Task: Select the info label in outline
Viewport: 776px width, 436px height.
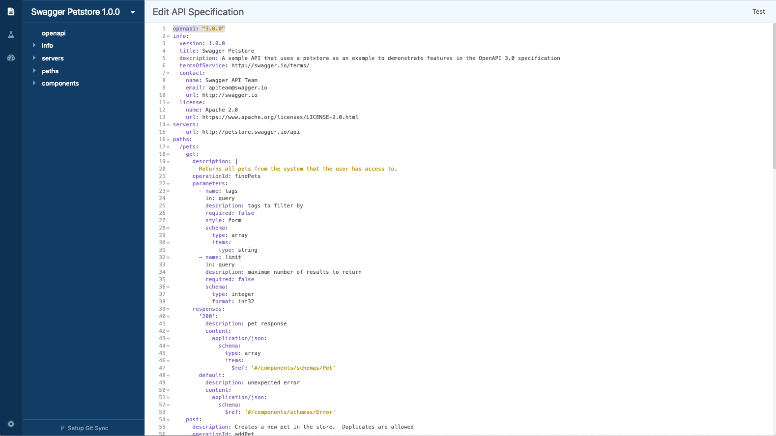Action: [47, 45]
